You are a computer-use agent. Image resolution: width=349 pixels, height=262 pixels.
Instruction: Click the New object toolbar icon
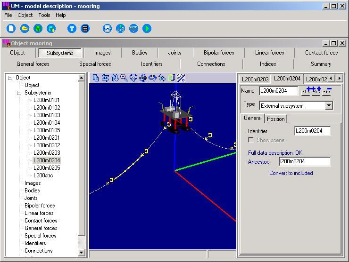(x=11, y=28)
